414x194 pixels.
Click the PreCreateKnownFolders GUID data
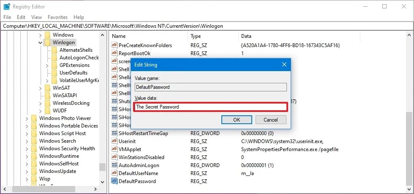click(291, 45)
